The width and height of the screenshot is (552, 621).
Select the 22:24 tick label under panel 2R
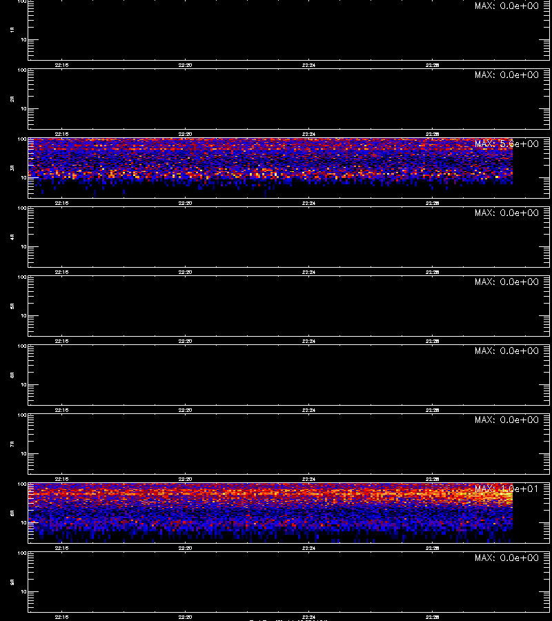pyautogui.click(x=309, y=135)
